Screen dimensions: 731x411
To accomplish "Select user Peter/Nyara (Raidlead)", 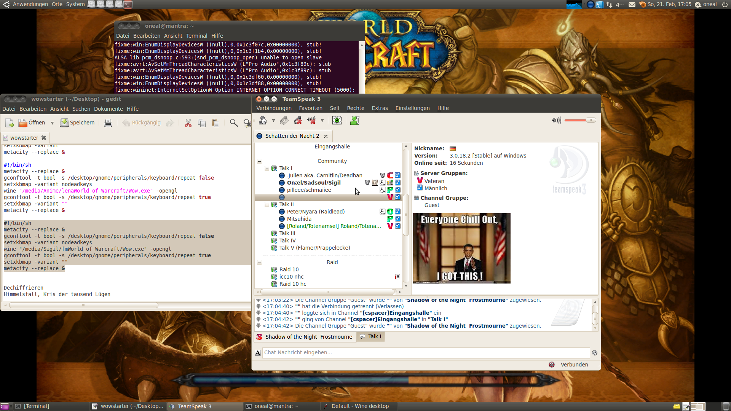I will (x=316, y=212).
